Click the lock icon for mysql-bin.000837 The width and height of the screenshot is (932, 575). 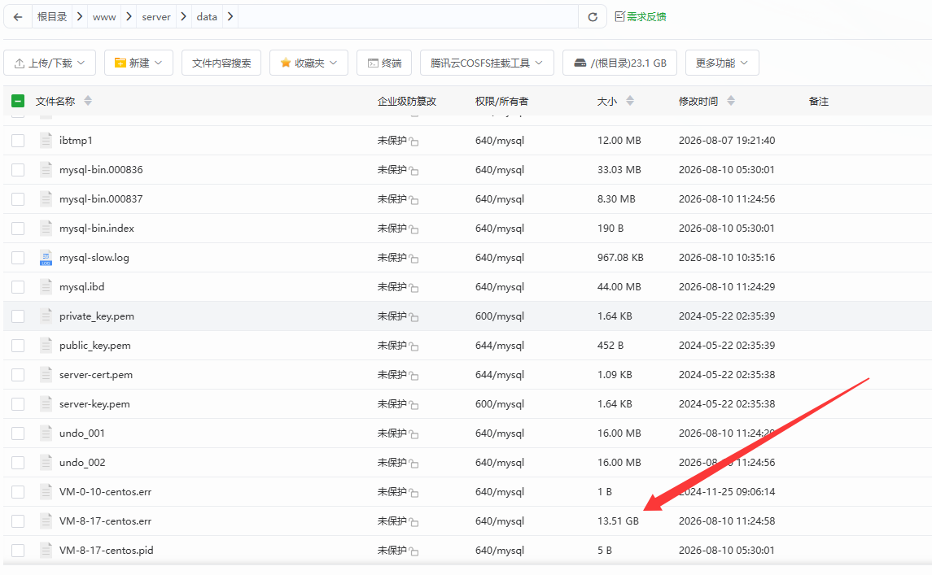coord(413,200)
